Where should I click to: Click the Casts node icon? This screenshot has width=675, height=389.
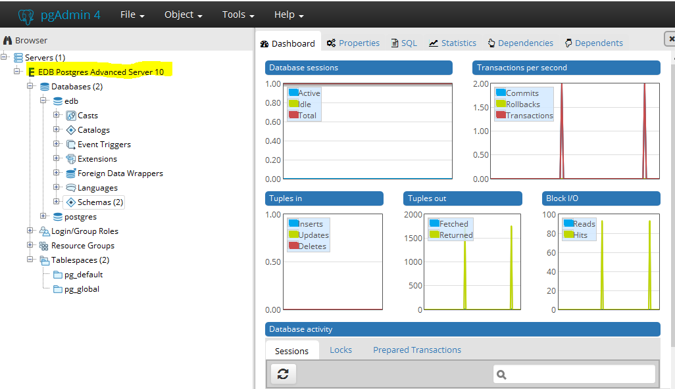coord(71,116)
